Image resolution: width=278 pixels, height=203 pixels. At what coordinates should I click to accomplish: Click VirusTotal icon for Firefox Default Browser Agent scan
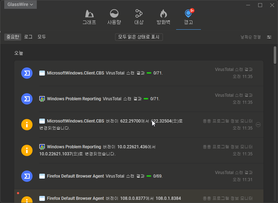click(x=27, y=176)
